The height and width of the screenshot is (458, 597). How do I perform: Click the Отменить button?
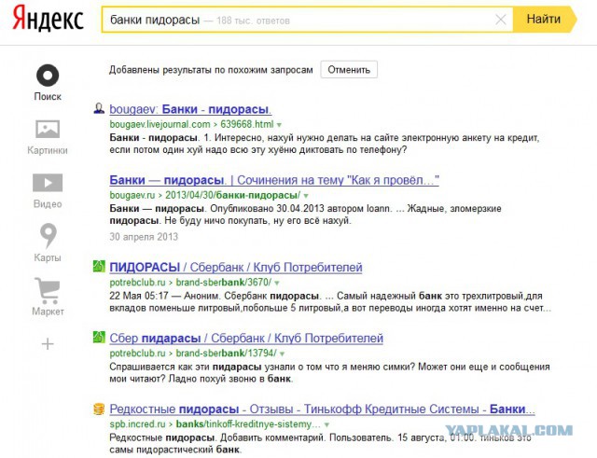point(349,70)
